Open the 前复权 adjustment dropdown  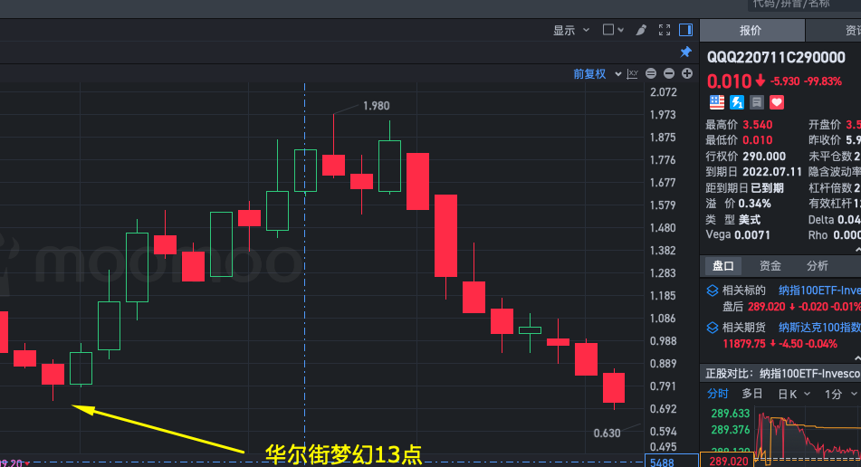598,73
